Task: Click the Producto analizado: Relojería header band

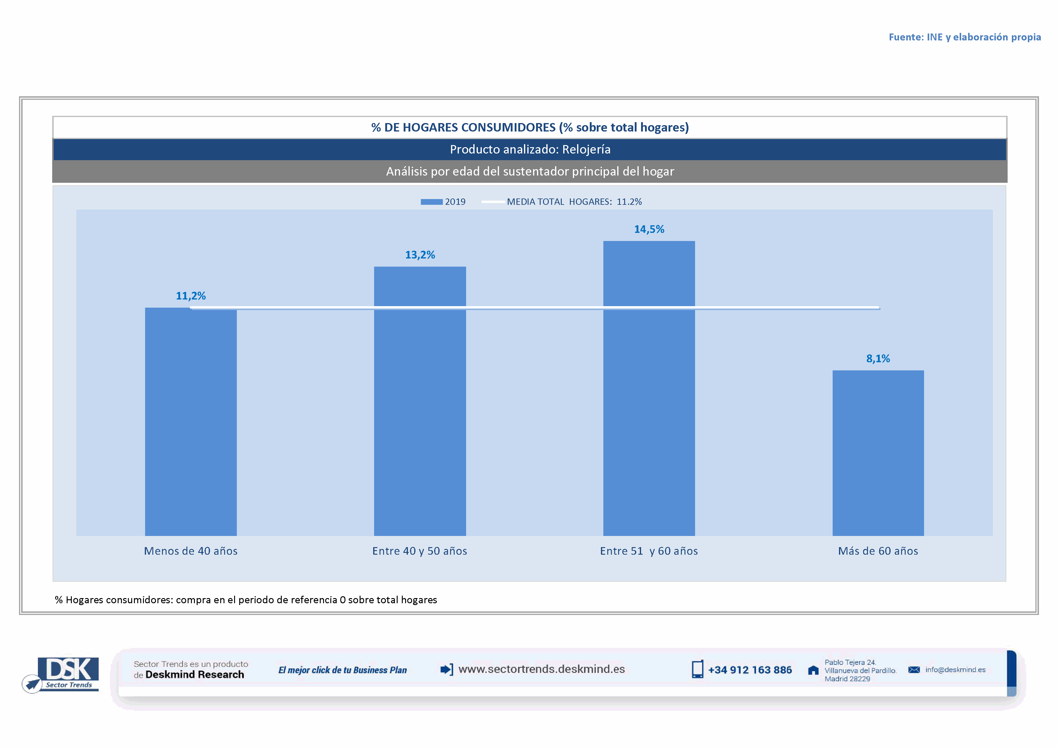Action: pos(530,150)
